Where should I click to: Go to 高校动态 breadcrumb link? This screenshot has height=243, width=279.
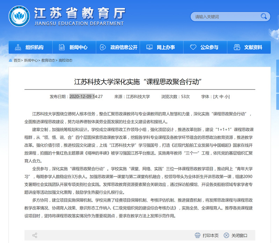click(65, 61)
